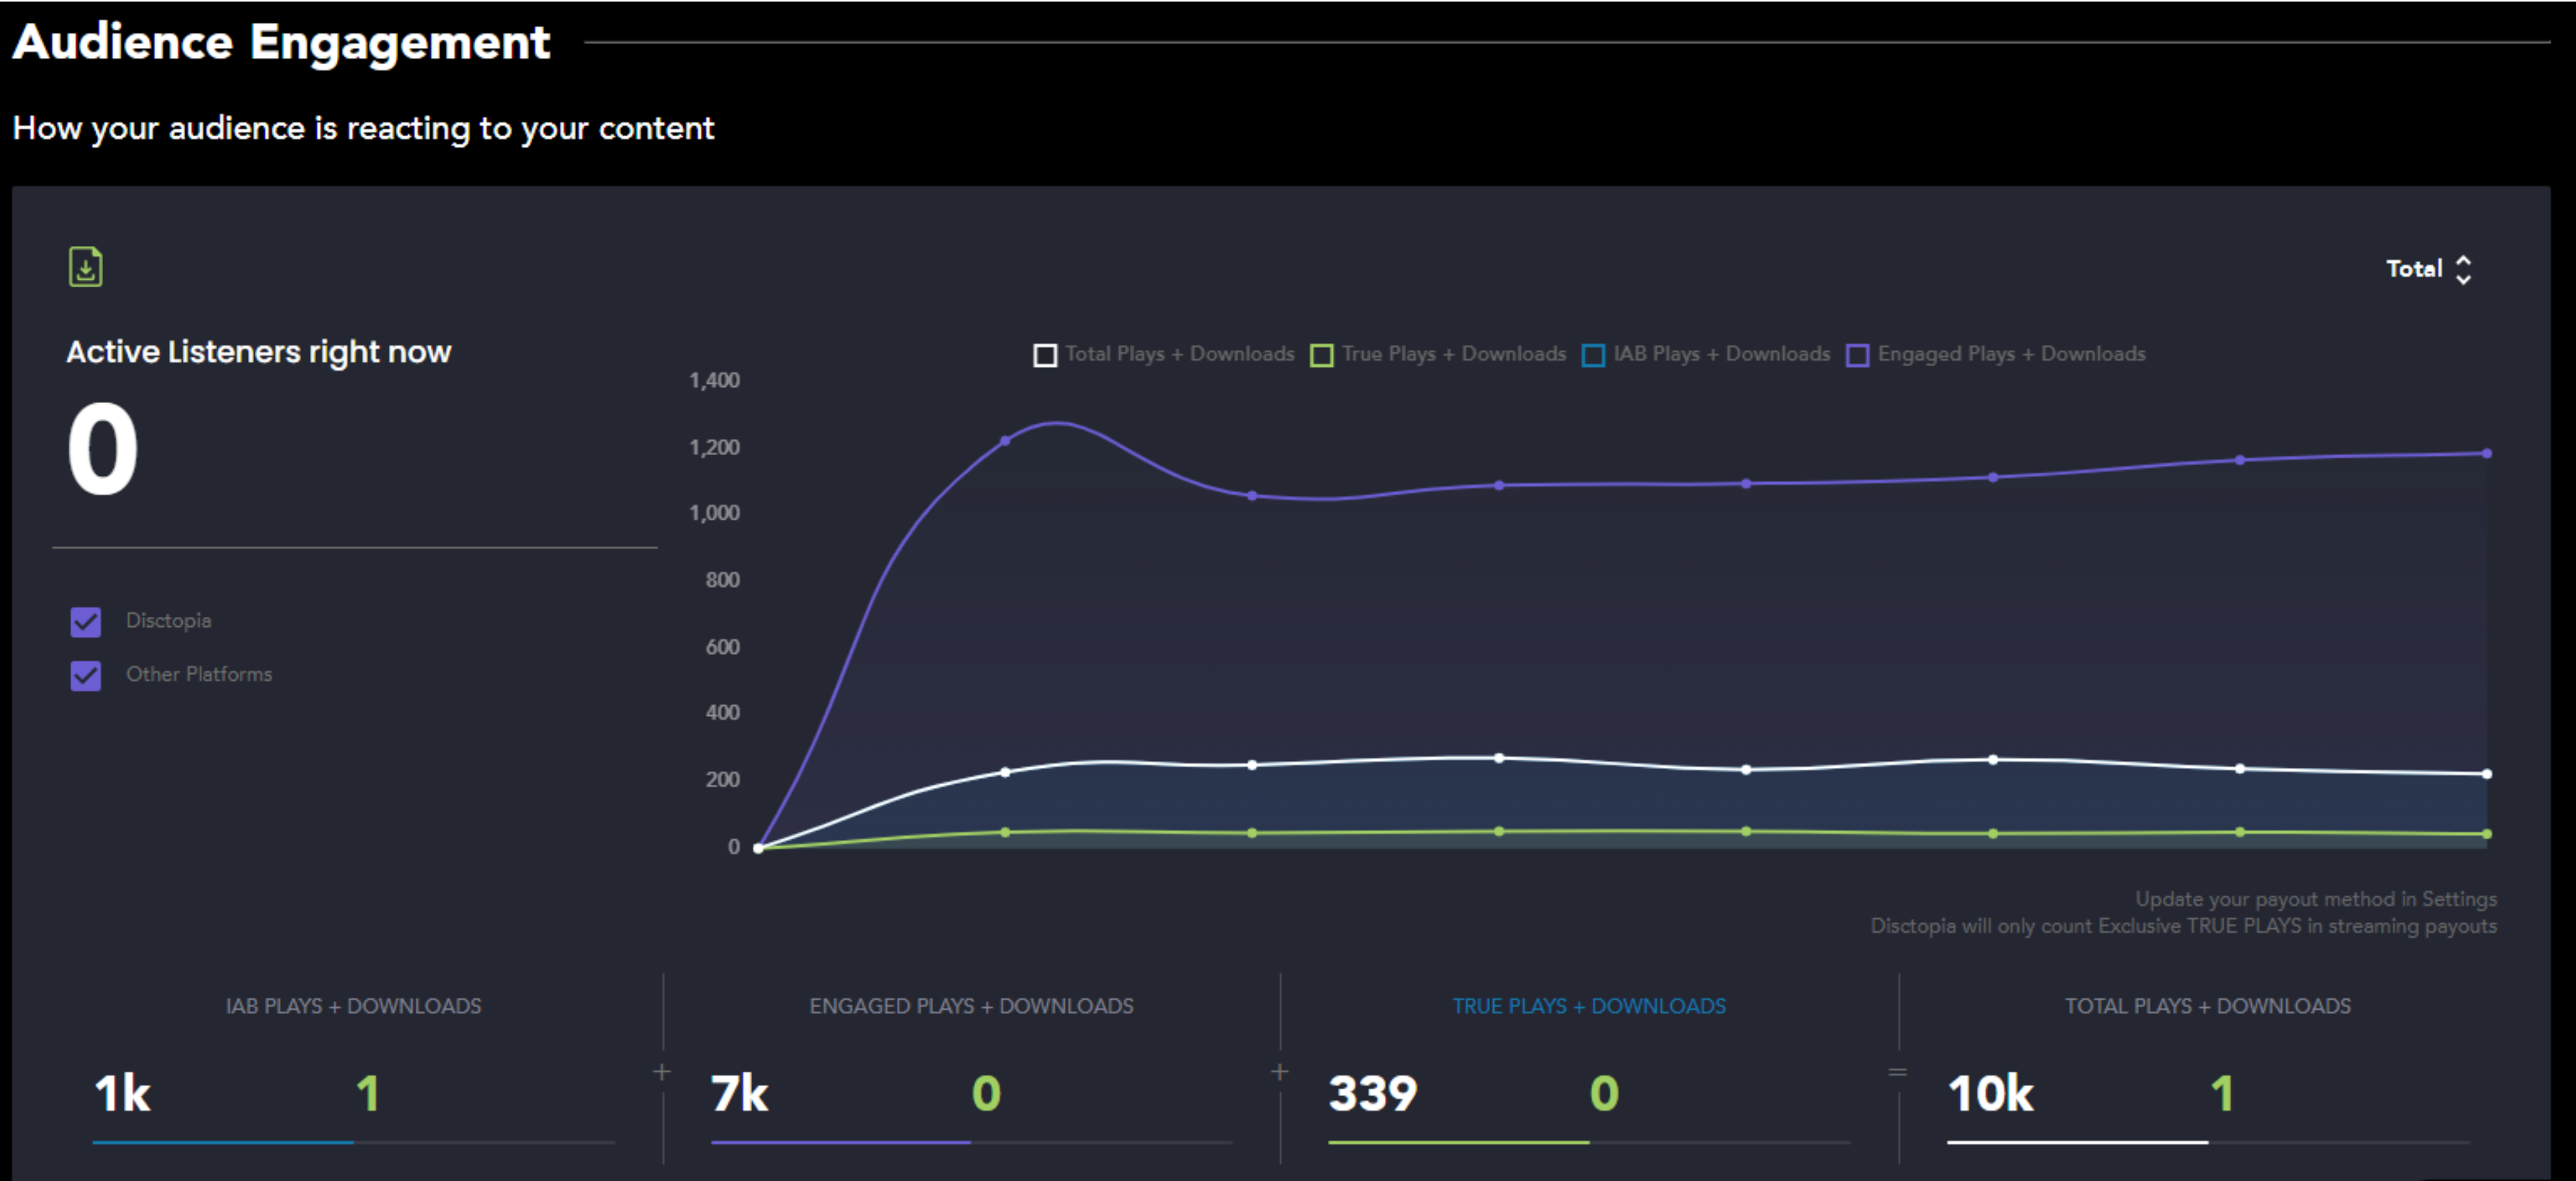The width and height of the screenshot is (2576, 1181).
Task: Select the ENGAGED PLAYS + DOWNLOADS heading
Action: click(x=971, y=1006)
